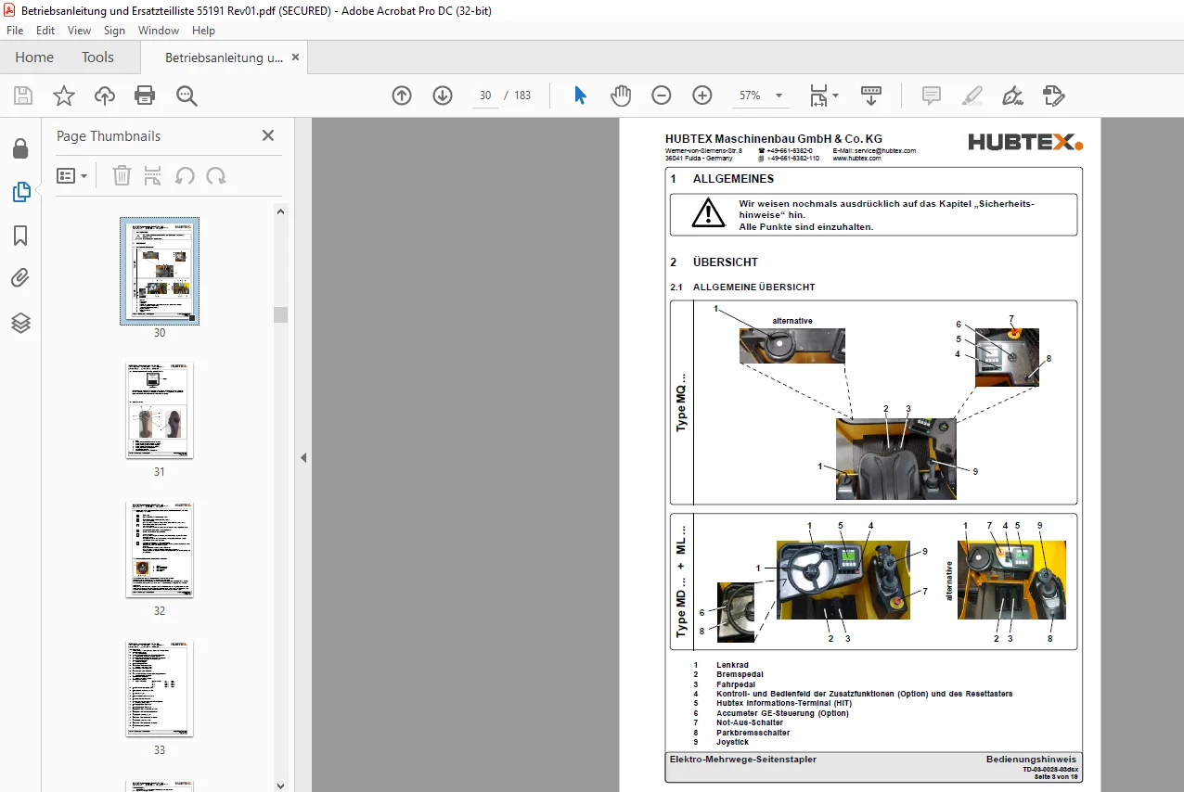1184x792 pixels.
Task: Select the page 32 thumbnail
Action: pyautogui.click(x=160, y=549)
